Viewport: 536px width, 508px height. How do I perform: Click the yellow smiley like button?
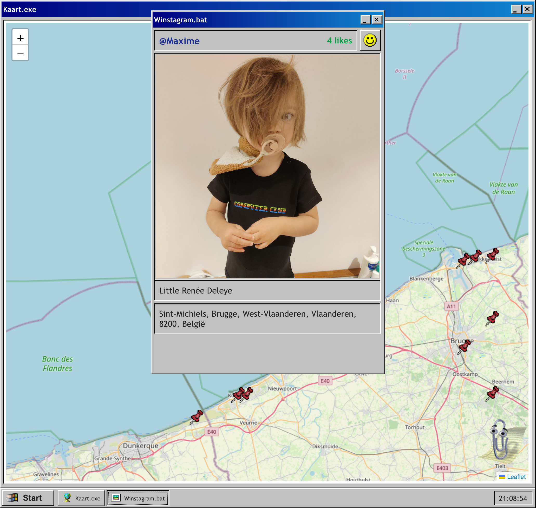(x=370, y=41)
